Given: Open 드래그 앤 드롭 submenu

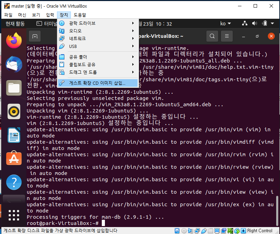Looking at the screenshot, I should click(x=98, y=72).
